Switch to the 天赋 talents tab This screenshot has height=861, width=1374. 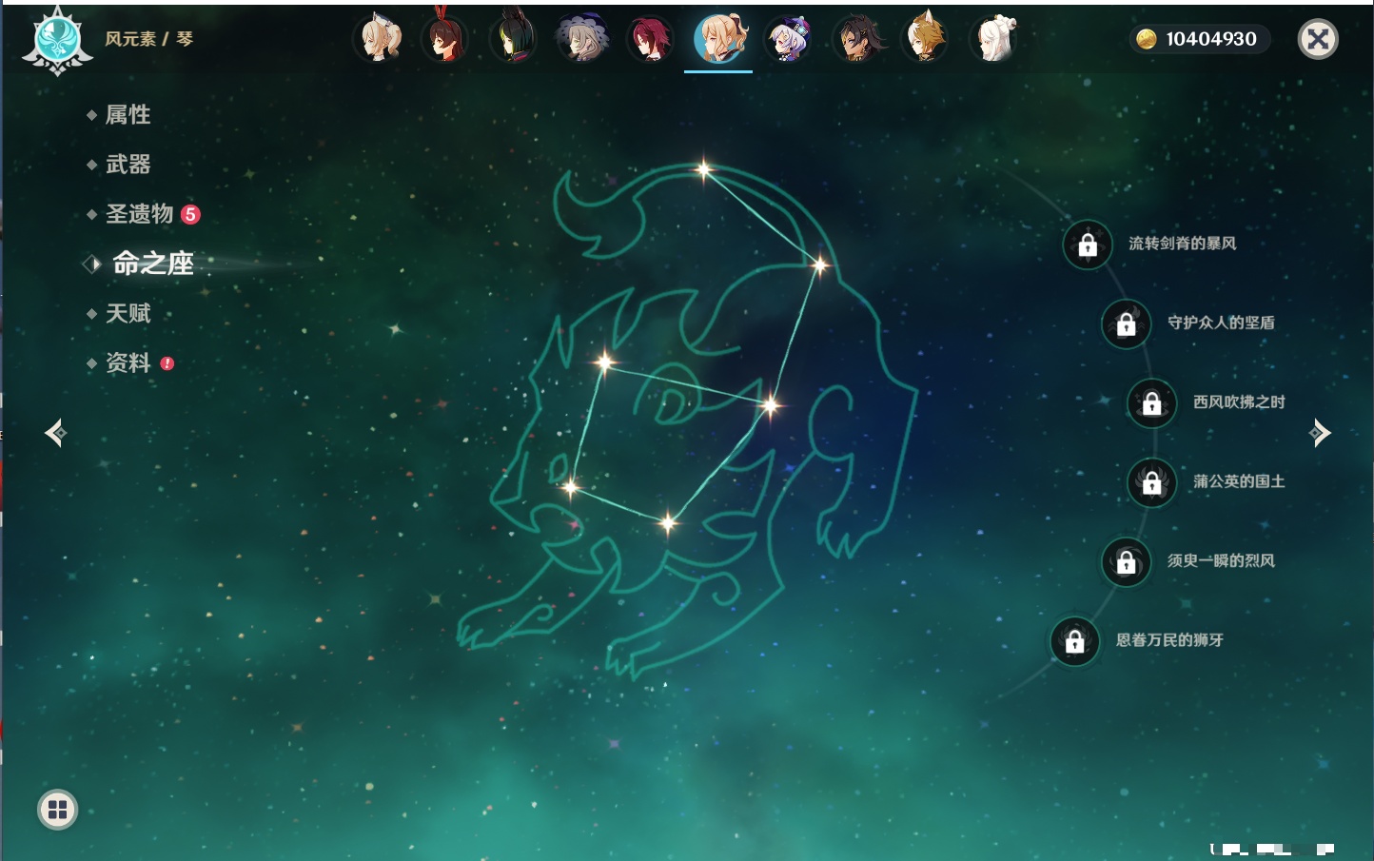(x=128, y=313)
